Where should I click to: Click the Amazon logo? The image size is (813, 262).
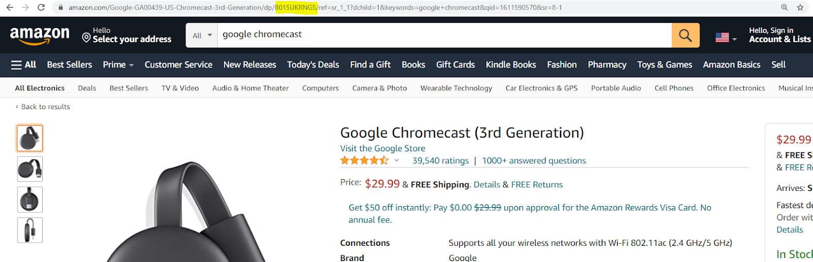pyautogui.click(x=40, y=35)
